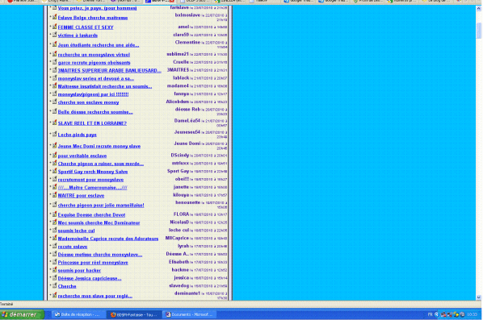Click the topic icon beside 'FEMME CLASSE ET SEXY'

[x=55, y=27]
